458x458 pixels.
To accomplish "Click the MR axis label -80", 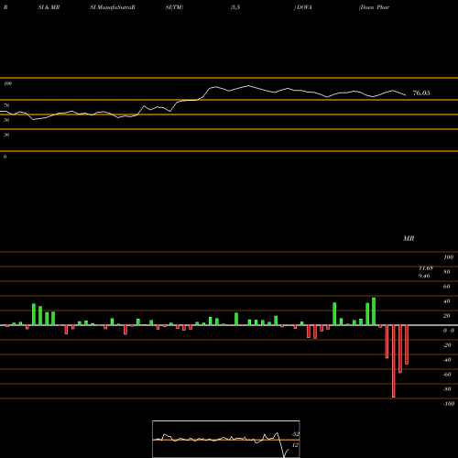I will (447, 389).
